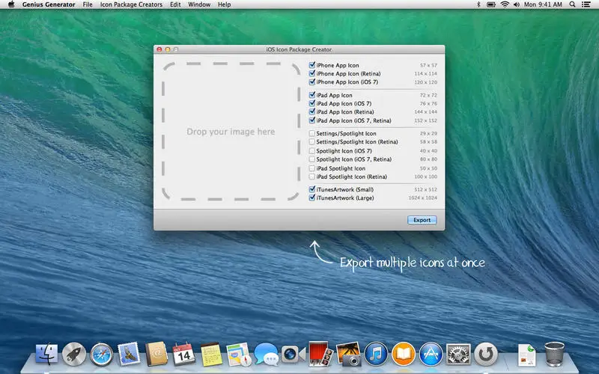Open the Genius Generator menu
This screenshot has width=599, height=374.
[49, 4]
